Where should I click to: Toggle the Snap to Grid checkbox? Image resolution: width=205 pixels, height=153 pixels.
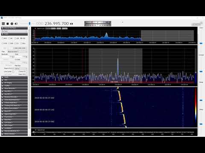point(13,68)
